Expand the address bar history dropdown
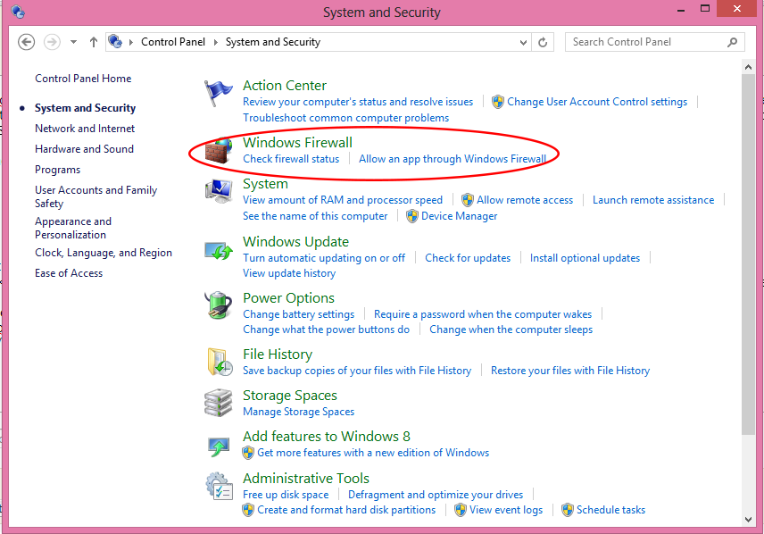 (x=523, y=43)
